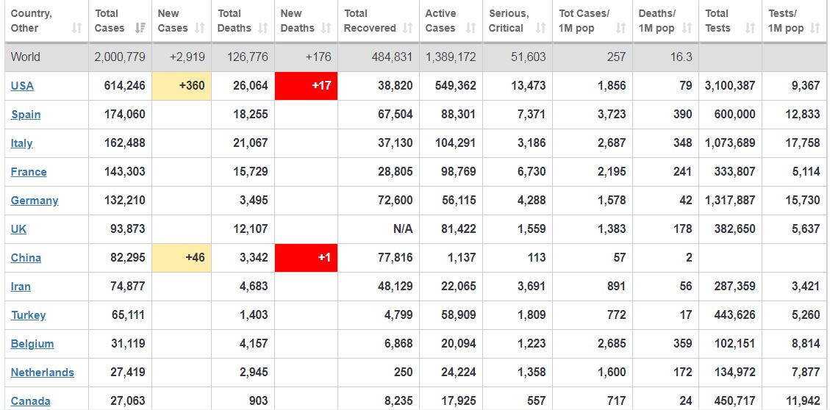Click the Netherlands link
Screen dimensions: 830x410
coord(42,373)
